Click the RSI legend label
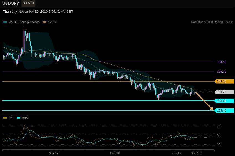Viewport: 235px width, 156px height. coord(11,118)
